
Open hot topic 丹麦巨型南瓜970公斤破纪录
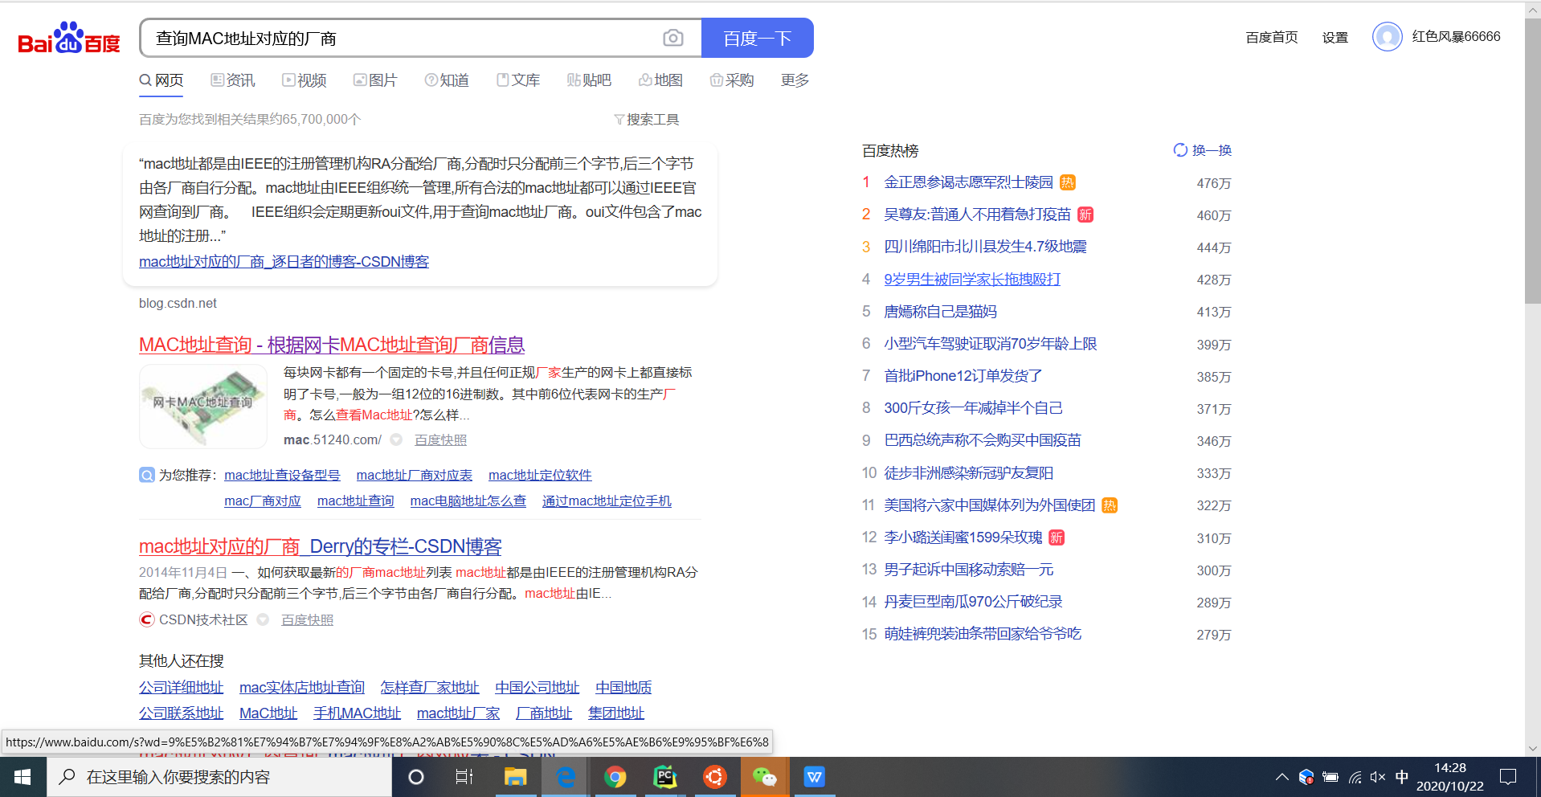973,602
